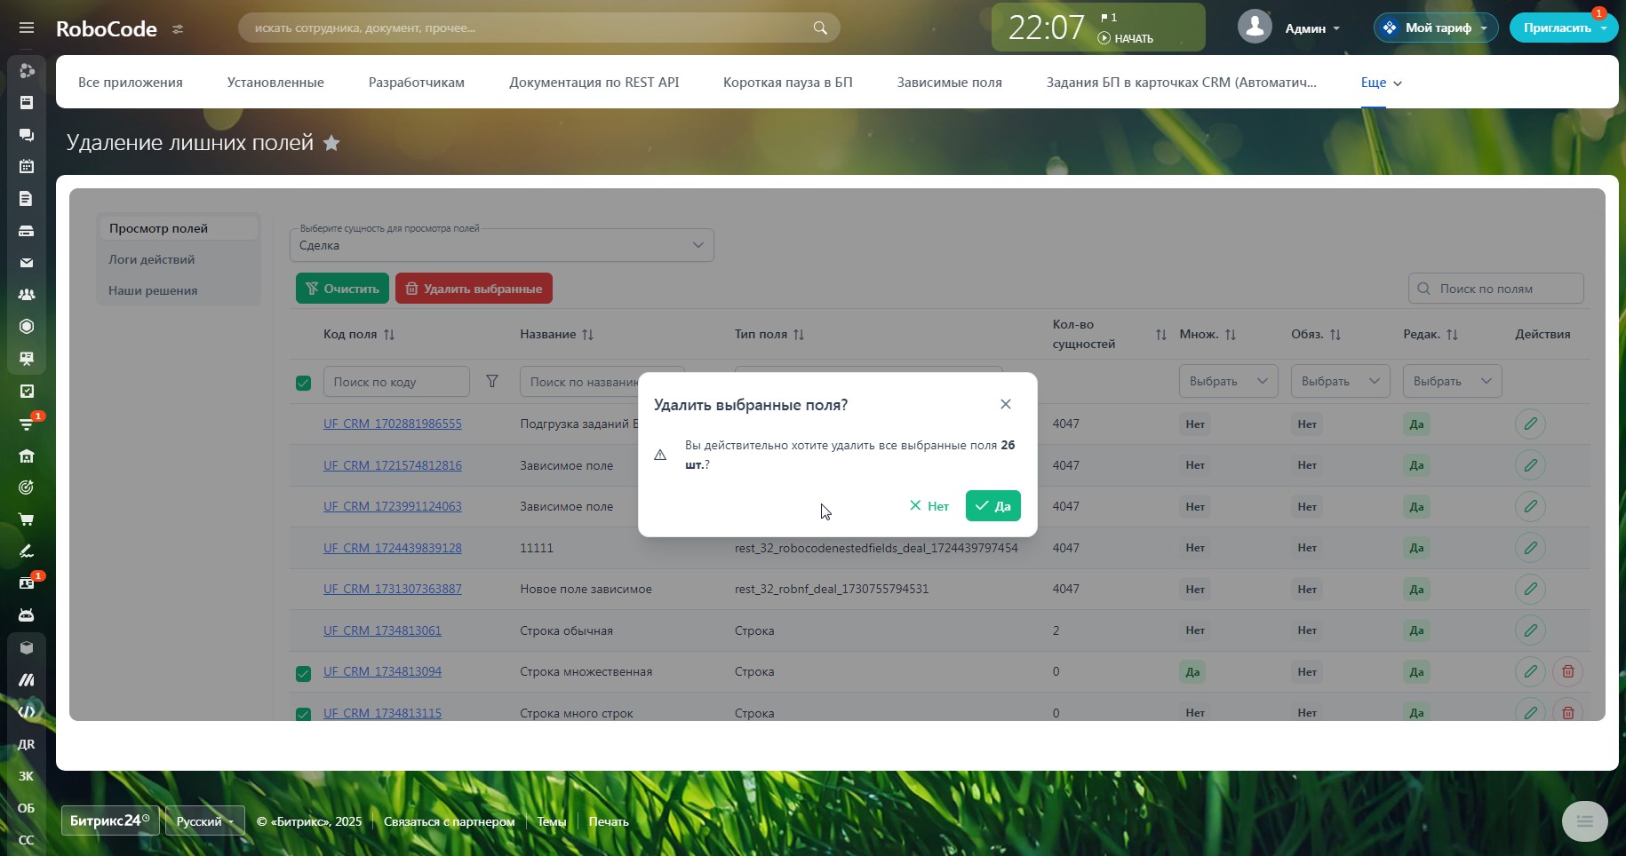
Task: Close the delete confirmation dialog
Action: point(1006,404)
